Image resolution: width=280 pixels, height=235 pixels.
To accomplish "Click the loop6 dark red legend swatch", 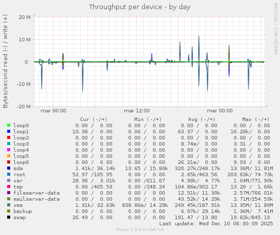I will pyautogui.click(x=9, y=162).
